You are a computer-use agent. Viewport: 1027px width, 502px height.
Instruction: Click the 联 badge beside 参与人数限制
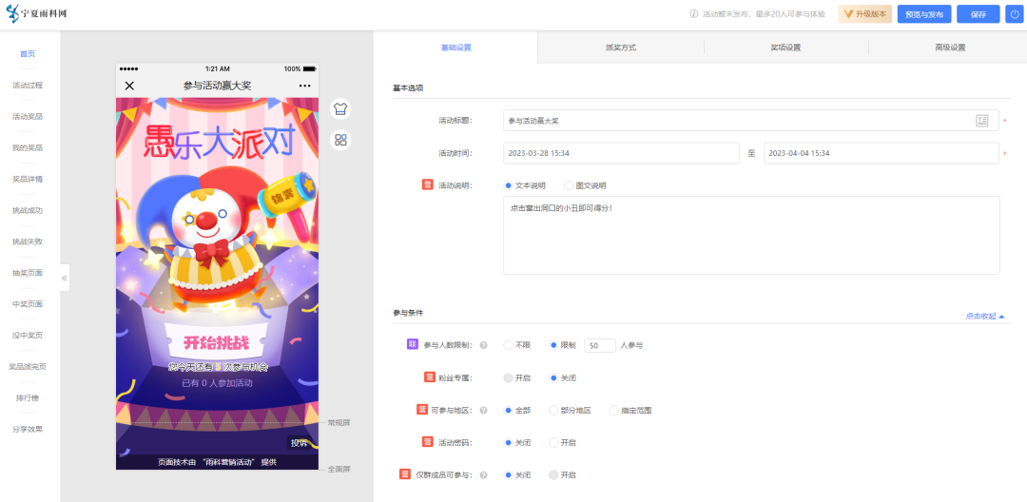click(412, 344)
